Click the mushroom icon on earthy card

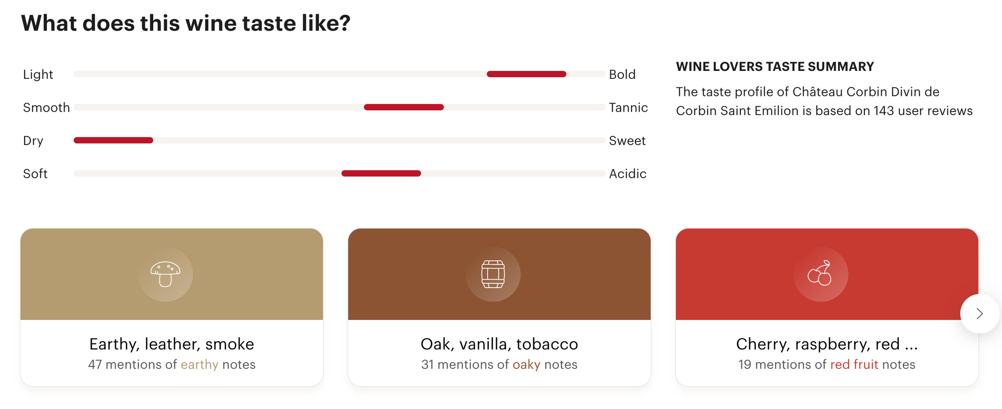point(165,274)
